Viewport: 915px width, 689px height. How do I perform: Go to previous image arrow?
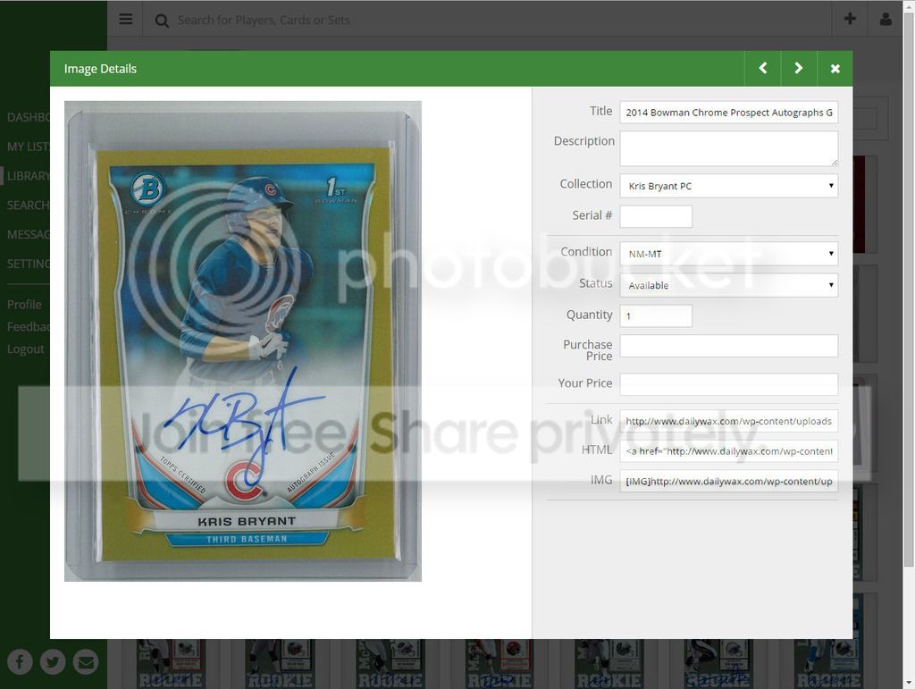[x=763, y=68]
